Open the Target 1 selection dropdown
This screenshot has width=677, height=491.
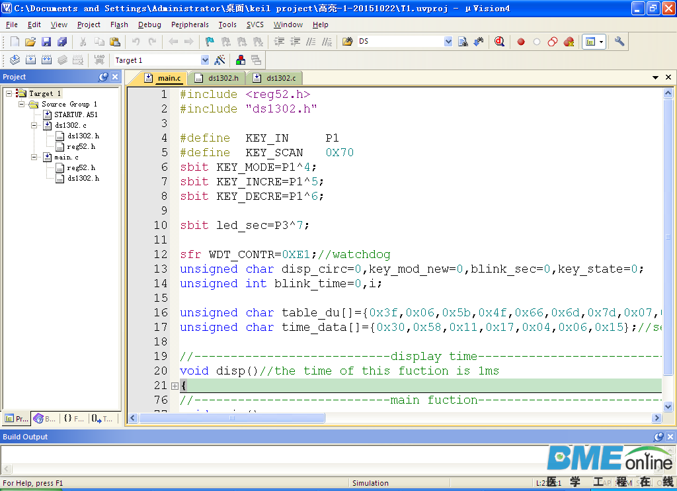(x=204, y=60)
